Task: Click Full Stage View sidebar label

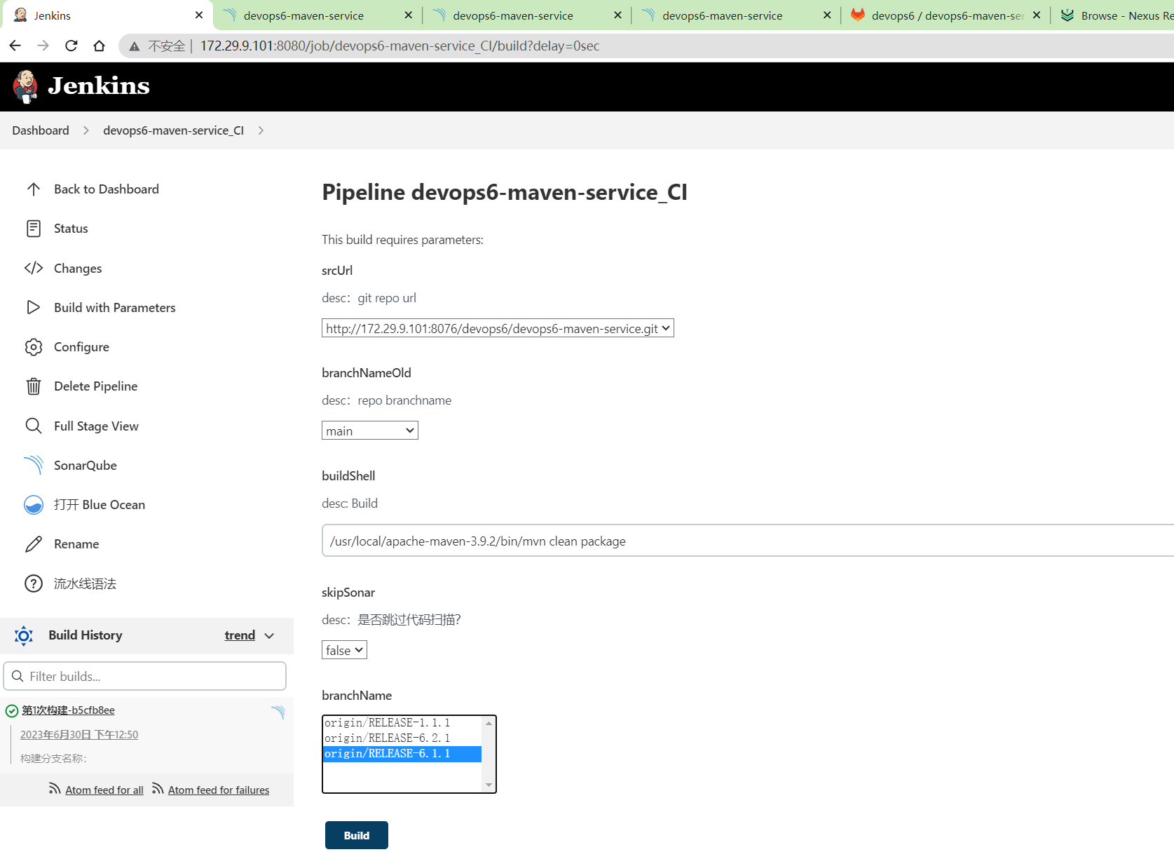Action: pyautogui.click(x=96, y=426)
